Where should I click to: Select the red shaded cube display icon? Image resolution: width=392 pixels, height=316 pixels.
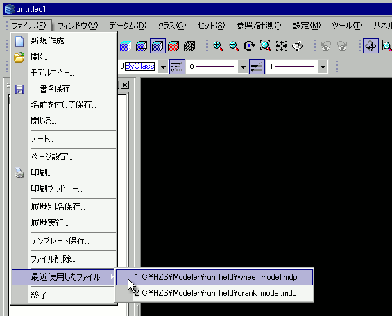(173, 46)
